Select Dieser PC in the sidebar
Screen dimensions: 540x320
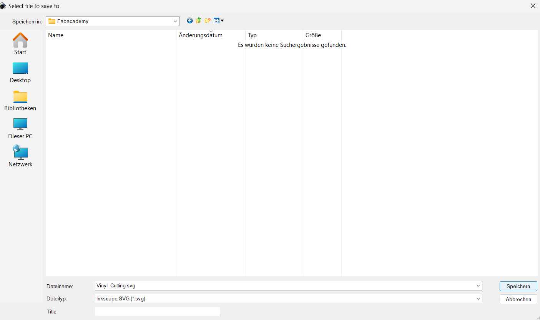[x=20, y=127]
